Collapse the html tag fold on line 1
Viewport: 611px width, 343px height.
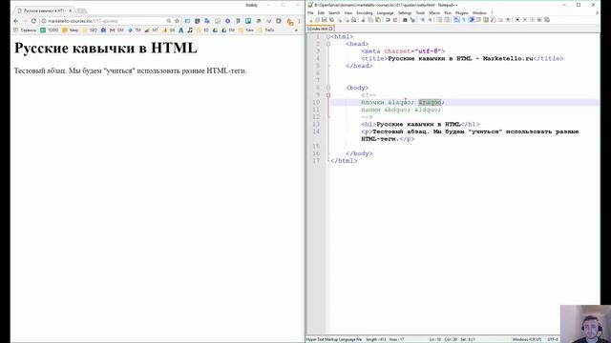point(328,36)
